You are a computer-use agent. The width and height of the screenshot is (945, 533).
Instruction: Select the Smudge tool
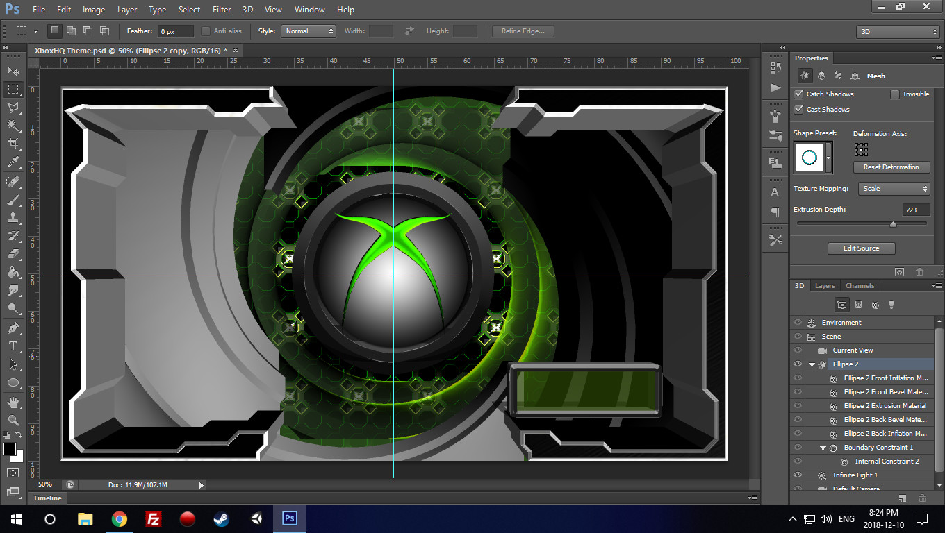(x=13, y=290)
